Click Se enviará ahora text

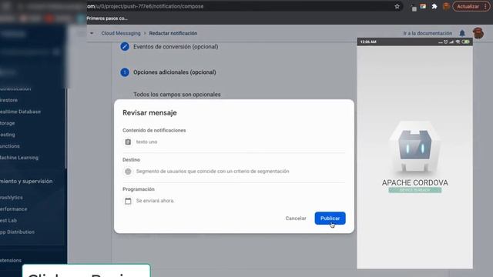pyautogui.click(x=155, y=201)
